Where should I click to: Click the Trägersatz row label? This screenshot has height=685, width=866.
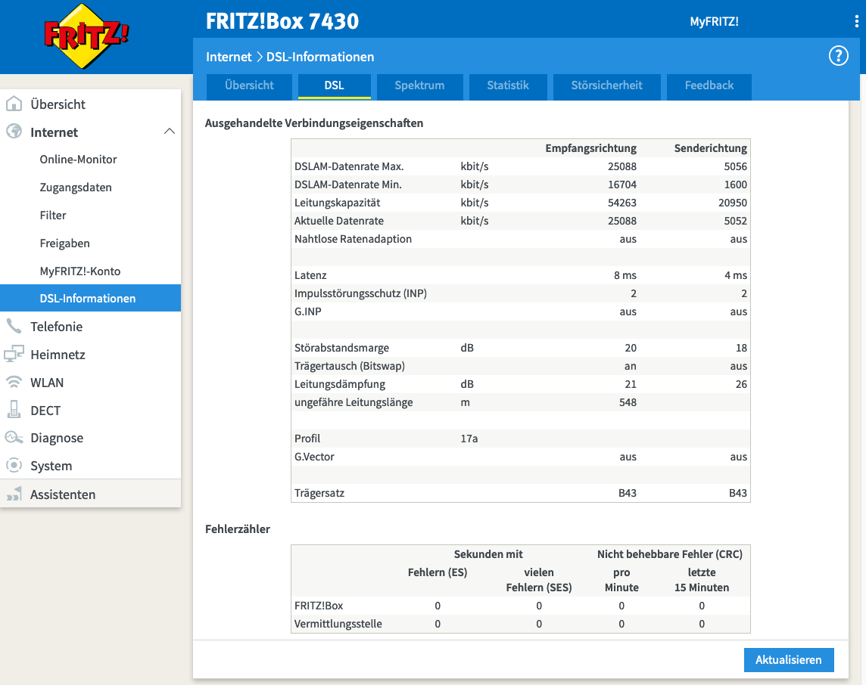(319, 493)
